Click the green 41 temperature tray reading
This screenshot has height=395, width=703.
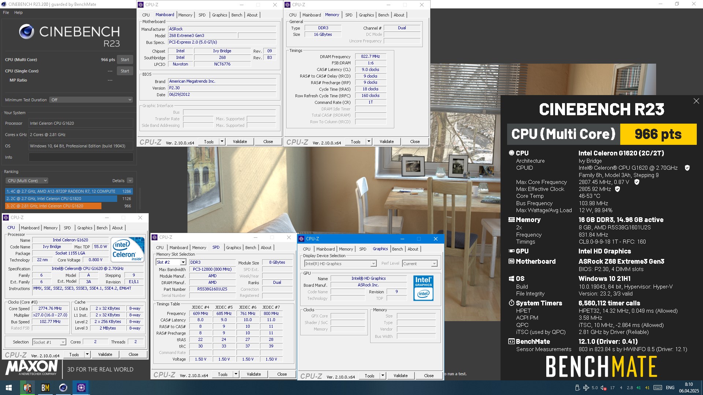pos(639,388)
